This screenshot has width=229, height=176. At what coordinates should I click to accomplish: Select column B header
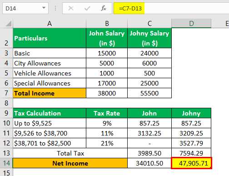coord(107,23)
